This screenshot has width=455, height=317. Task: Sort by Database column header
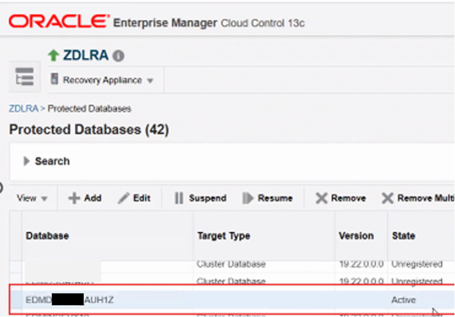pos(47,236)
